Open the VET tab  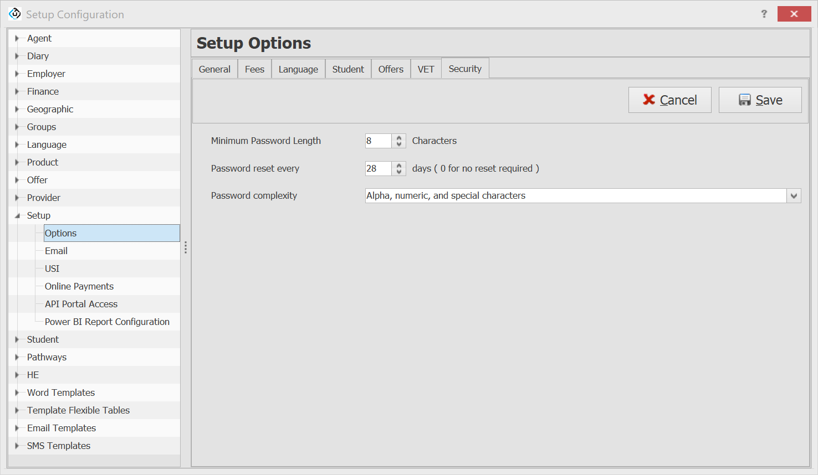click(x=426, y=69)
